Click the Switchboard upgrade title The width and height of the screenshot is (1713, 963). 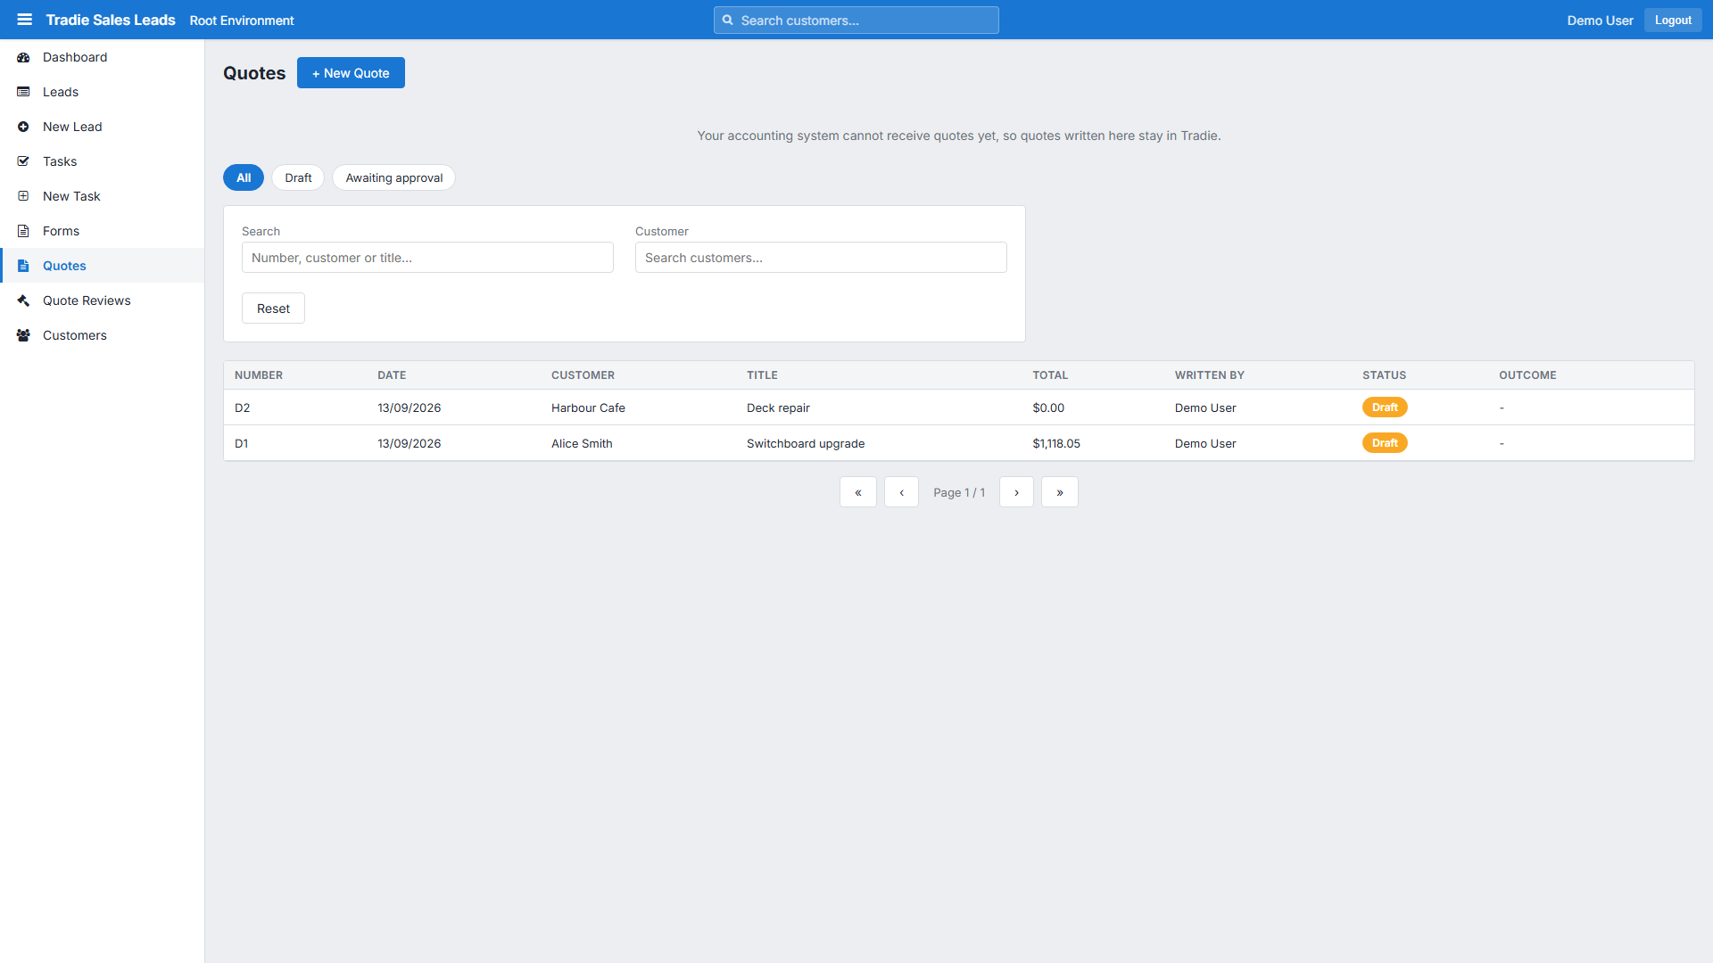tap(806, 443)
